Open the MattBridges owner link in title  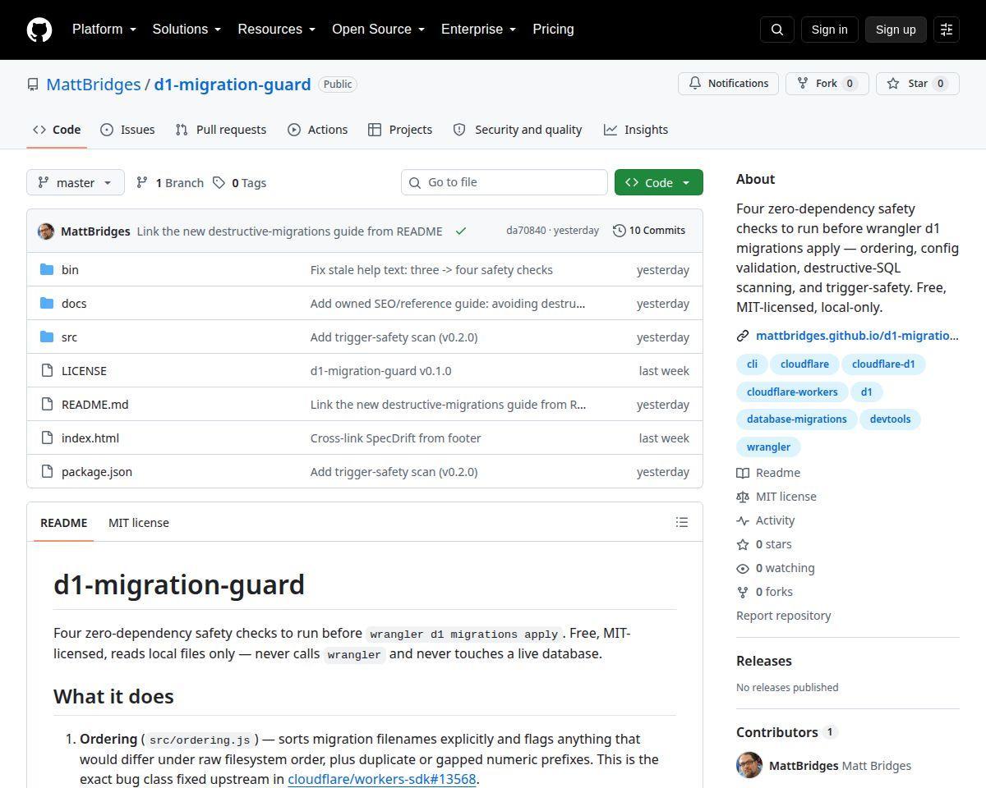[94, 85]
